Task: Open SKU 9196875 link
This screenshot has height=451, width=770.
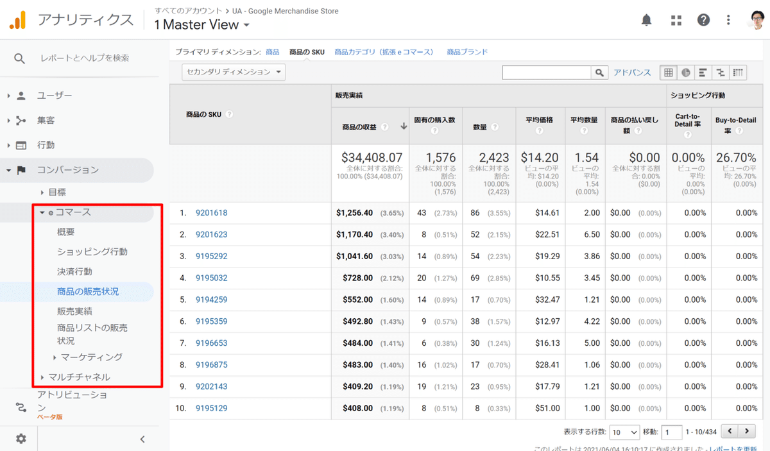Action: click(211, 365)
